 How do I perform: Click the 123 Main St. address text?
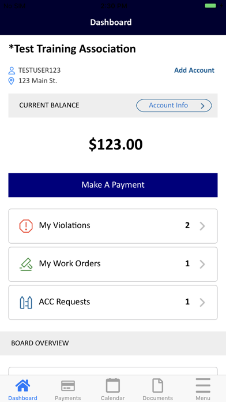click(x=37, y=81)
